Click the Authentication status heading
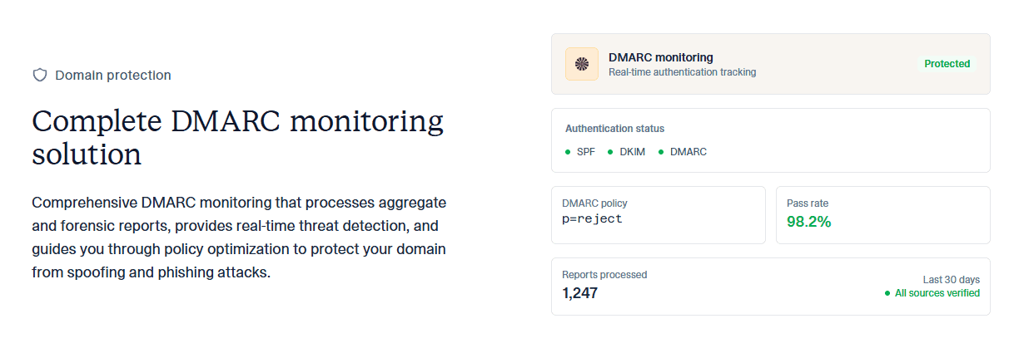1009x343 pixels. (x=614, y=129)
